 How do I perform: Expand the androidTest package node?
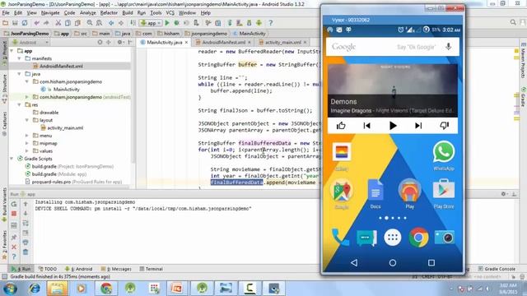point(27,97)
